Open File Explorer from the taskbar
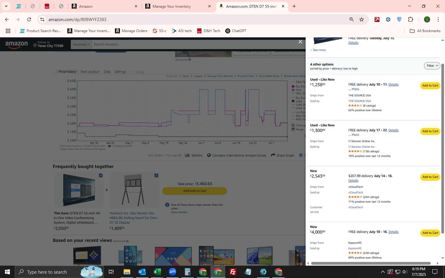The height and width of the screenshot is (278, 445). 127,272
